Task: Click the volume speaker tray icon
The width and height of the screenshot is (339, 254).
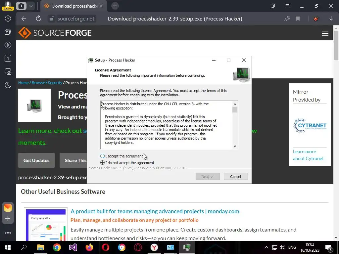Action: pos(282,247)
